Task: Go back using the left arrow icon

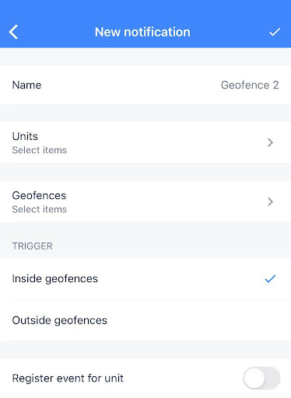Action: pyautogui.click(x=13, y=32)
